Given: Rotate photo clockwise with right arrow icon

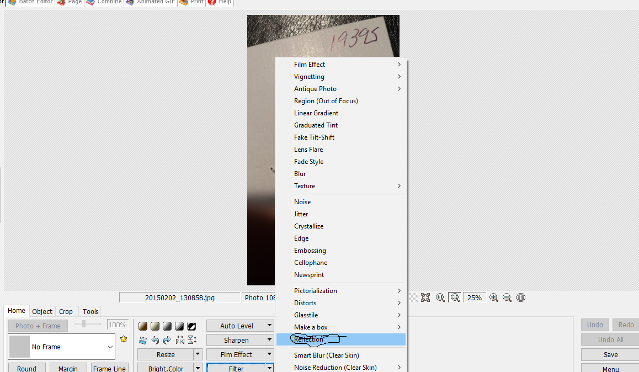Looking at the screenshot, I should point(167,340).
